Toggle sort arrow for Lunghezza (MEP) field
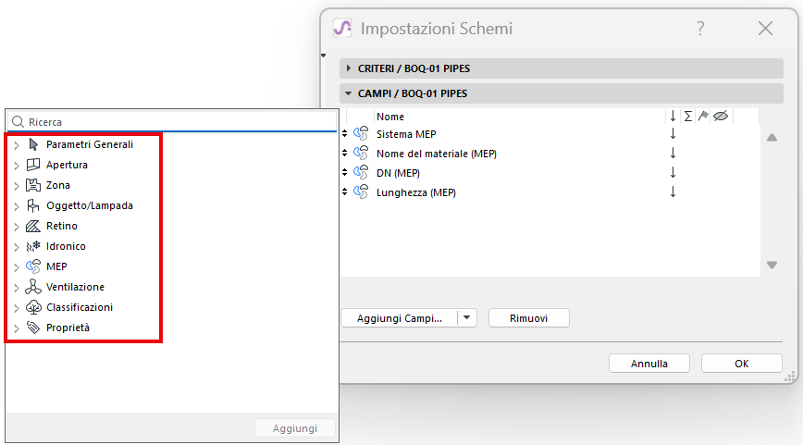Image resolution: width=803 pixels, height=445 pixels. [673, 192]
